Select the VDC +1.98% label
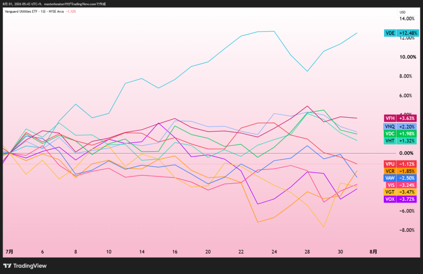Screen dimensions: 423x274 (x=400, y=134)
